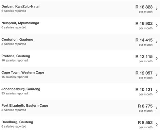
Task: Click the Port Elizabeth chevron arrow
Action: 157,108
